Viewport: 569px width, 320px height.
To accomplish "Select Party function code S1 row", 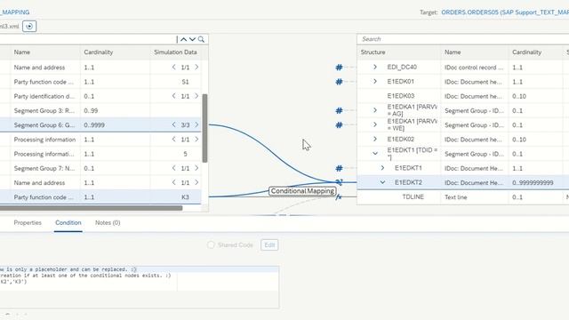I will pyautogui.click(x=100, y=82).
